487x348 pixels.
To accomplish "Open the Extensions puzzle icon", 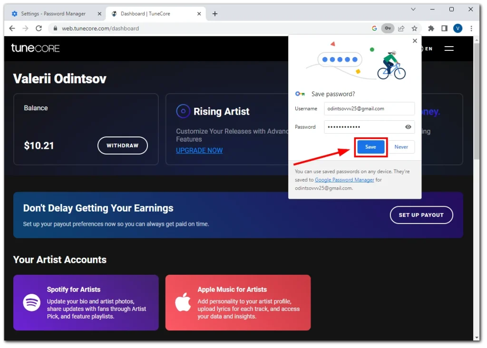I will tap(431, 28).
